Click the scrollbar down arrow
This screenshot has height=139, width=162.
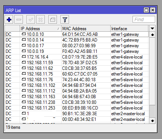153,121
